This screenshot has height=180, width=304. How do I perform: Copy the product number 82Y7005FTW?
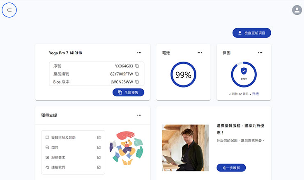click(137, 74)
